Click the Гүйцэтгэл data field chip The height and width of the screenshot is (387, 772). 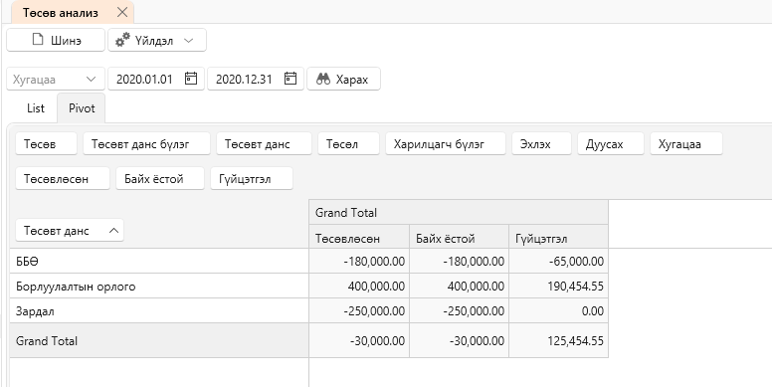[252, 178]
